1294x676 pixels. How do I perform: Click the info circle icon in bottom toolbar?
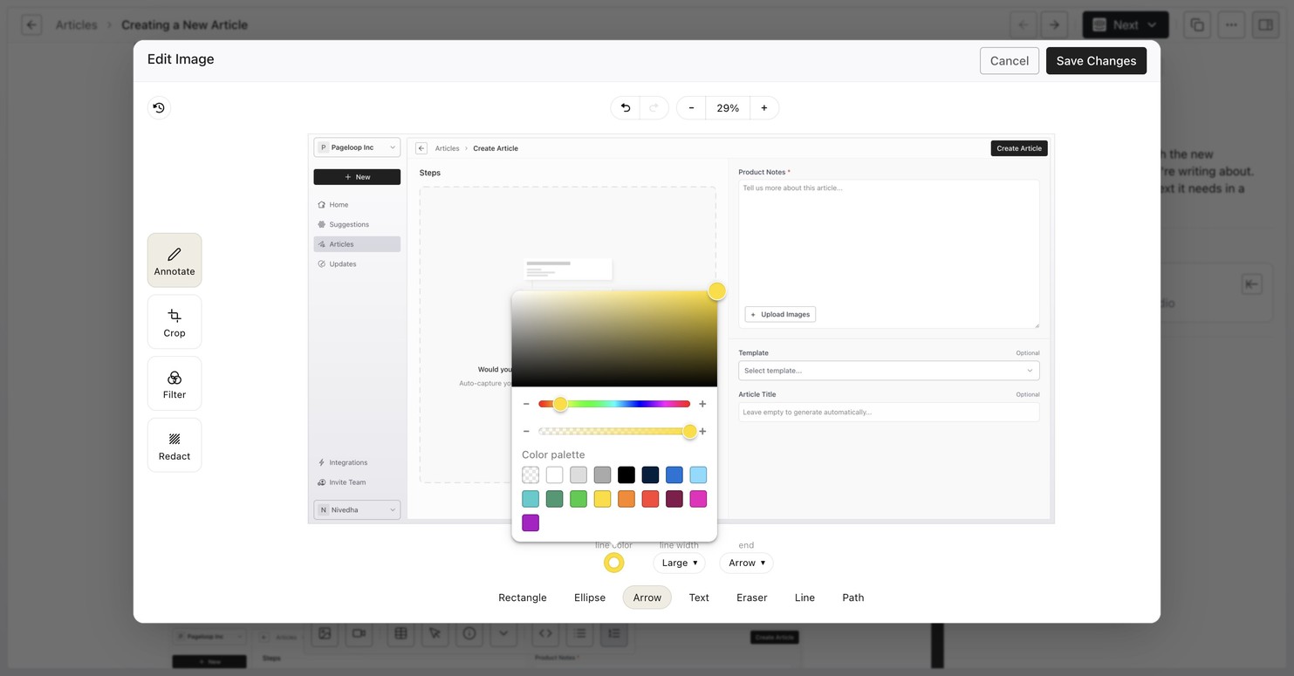click(x=469, y=633)
